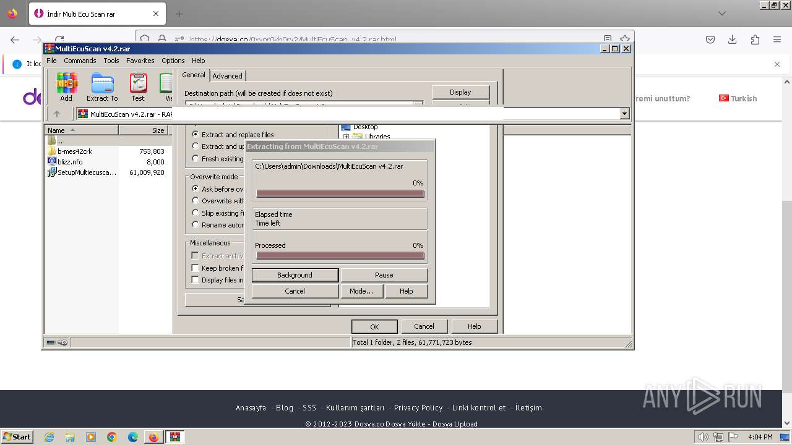Pause the extraction

pyautogui.click(x=384, y=275)
